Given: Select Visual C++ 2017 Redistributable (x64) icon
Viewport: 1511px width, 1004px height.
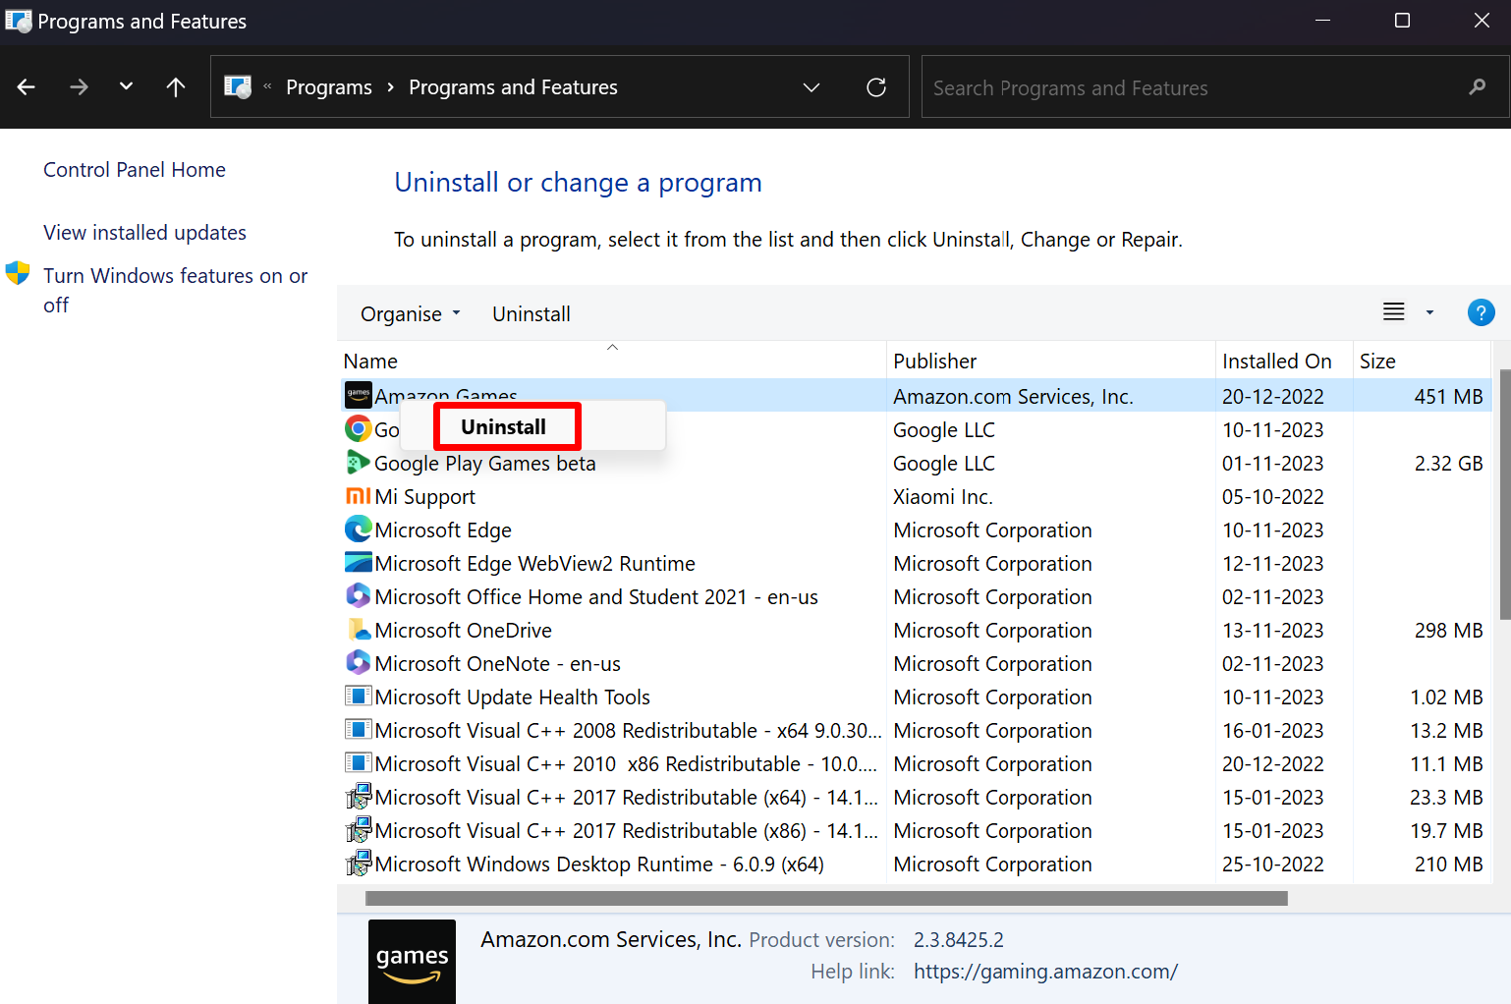Looking at the screenshot, I should 359,796.
